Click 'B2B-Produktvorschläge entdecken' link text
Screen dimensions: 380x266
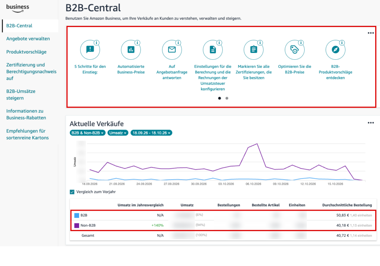[335, 72]
